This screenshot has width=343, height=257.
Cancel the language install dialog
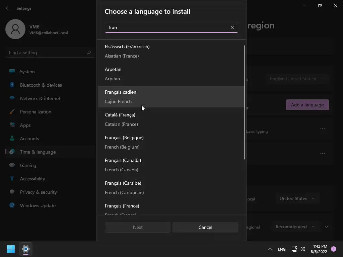click(205, 227)
